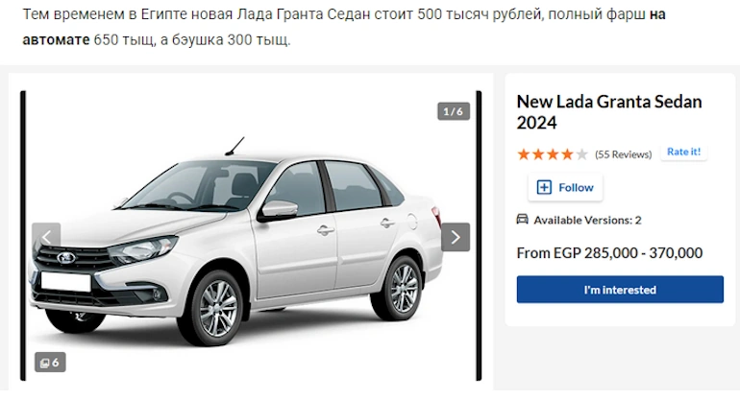Open the 55 Reviews link
Image resolution: width=740 pixels, height=400 pixels.
point(623,154)
